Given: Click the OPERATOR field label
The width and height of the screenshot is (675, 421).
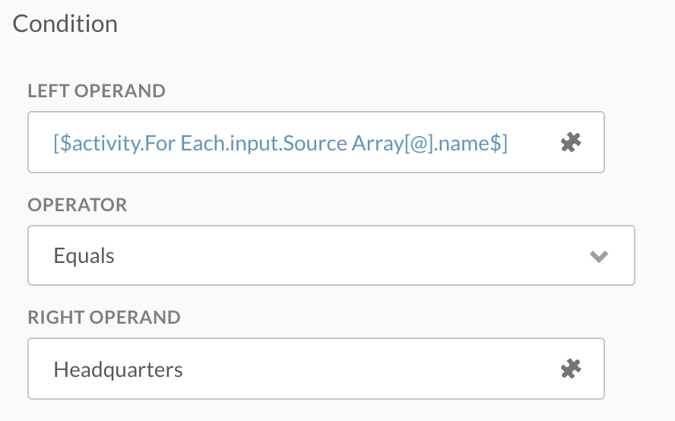Looking at the screenshot, I should (x=78, y=205).
